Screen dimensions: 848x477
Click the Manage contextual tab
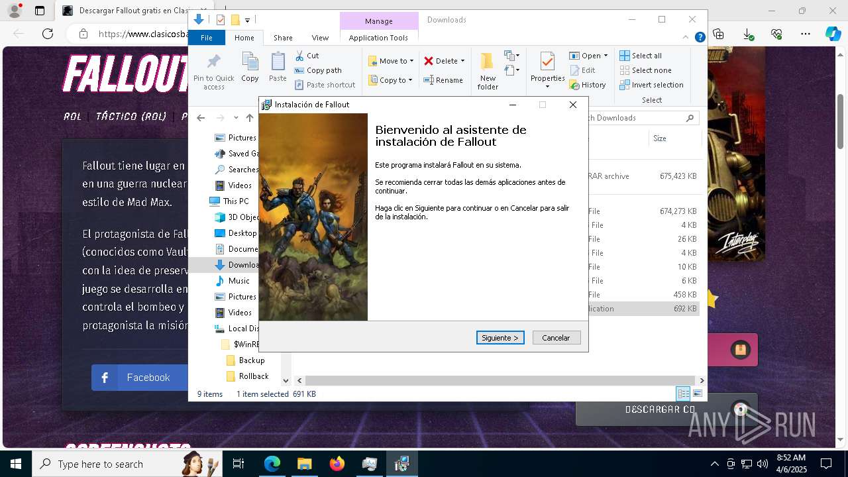point(379,21)
